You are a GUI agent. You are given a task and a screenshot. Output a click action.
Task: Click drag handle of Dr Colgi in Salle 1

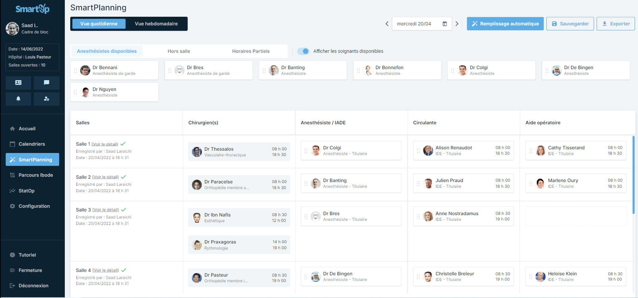[306, 151]
